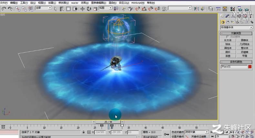255x138 pixels.
Task: Toggle Window/Crossing selection mode
Action: (75, 9)
